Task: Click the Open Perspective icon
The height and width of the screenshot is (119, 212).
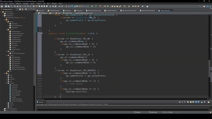Action: (204, 6)
